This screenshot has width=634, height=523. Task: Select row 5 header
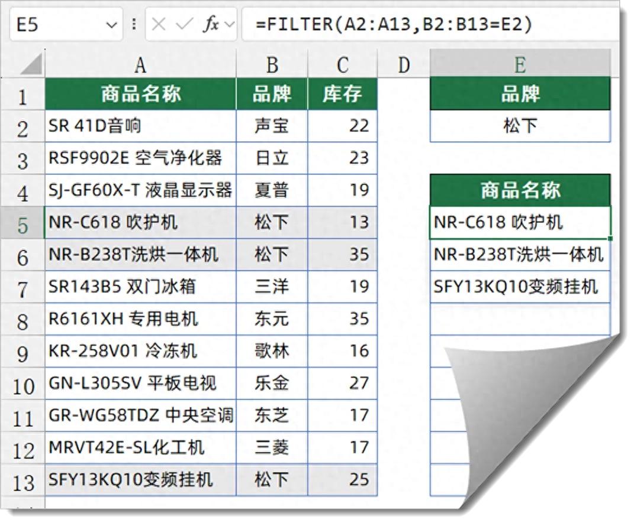tap(22, 223)
